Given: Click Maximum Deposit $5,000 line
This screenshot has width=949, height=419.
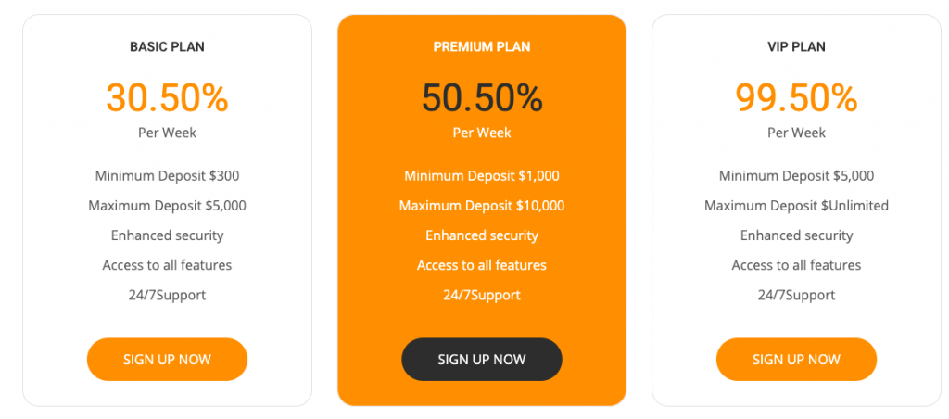Looking at the screenshot, I should 167,206.
